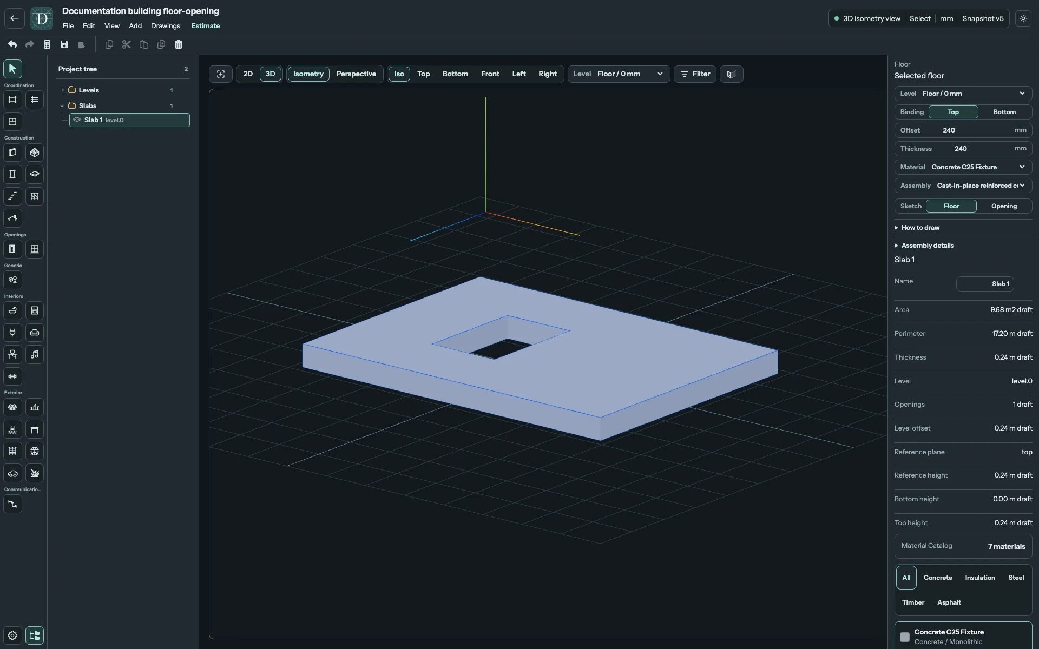The width and height of the screenshot is (1039, 649).
Task: Switch projection to Perspective
Action: point(356,74)
